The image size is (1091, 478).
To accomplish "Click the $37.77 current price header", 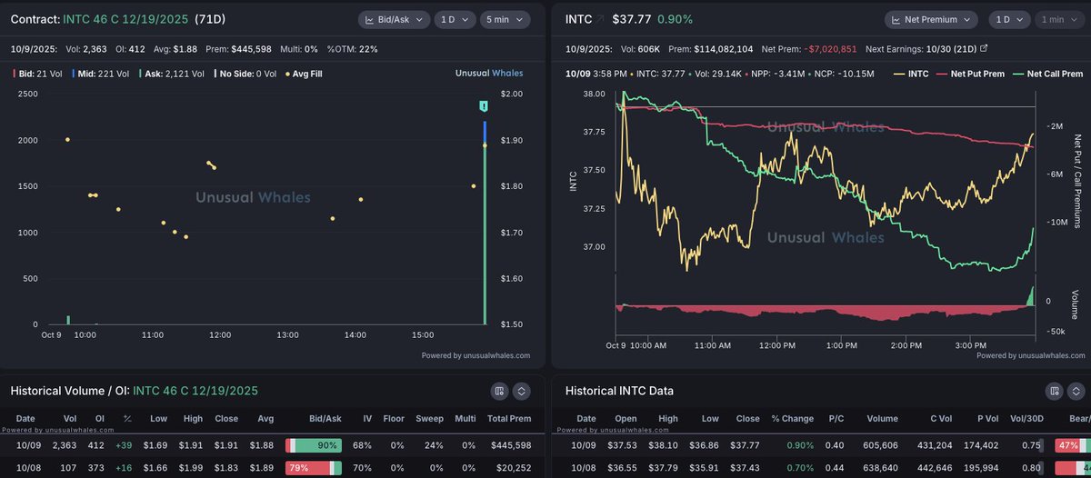I will point(630,19).
